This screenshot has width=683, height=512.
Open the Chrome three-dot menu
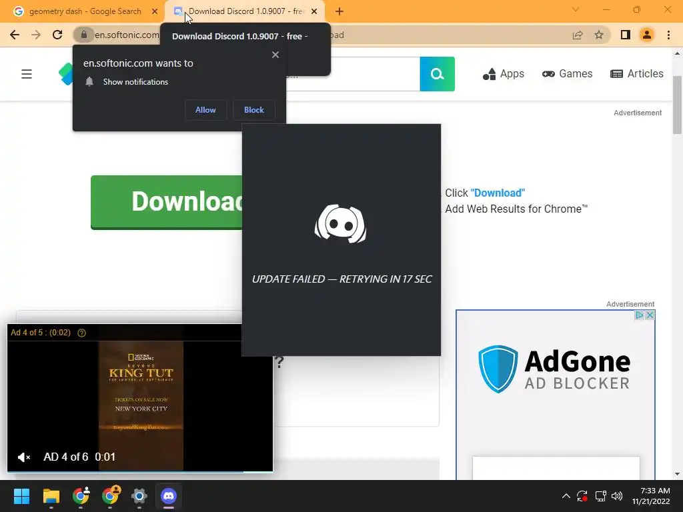(x=668, y=35)
